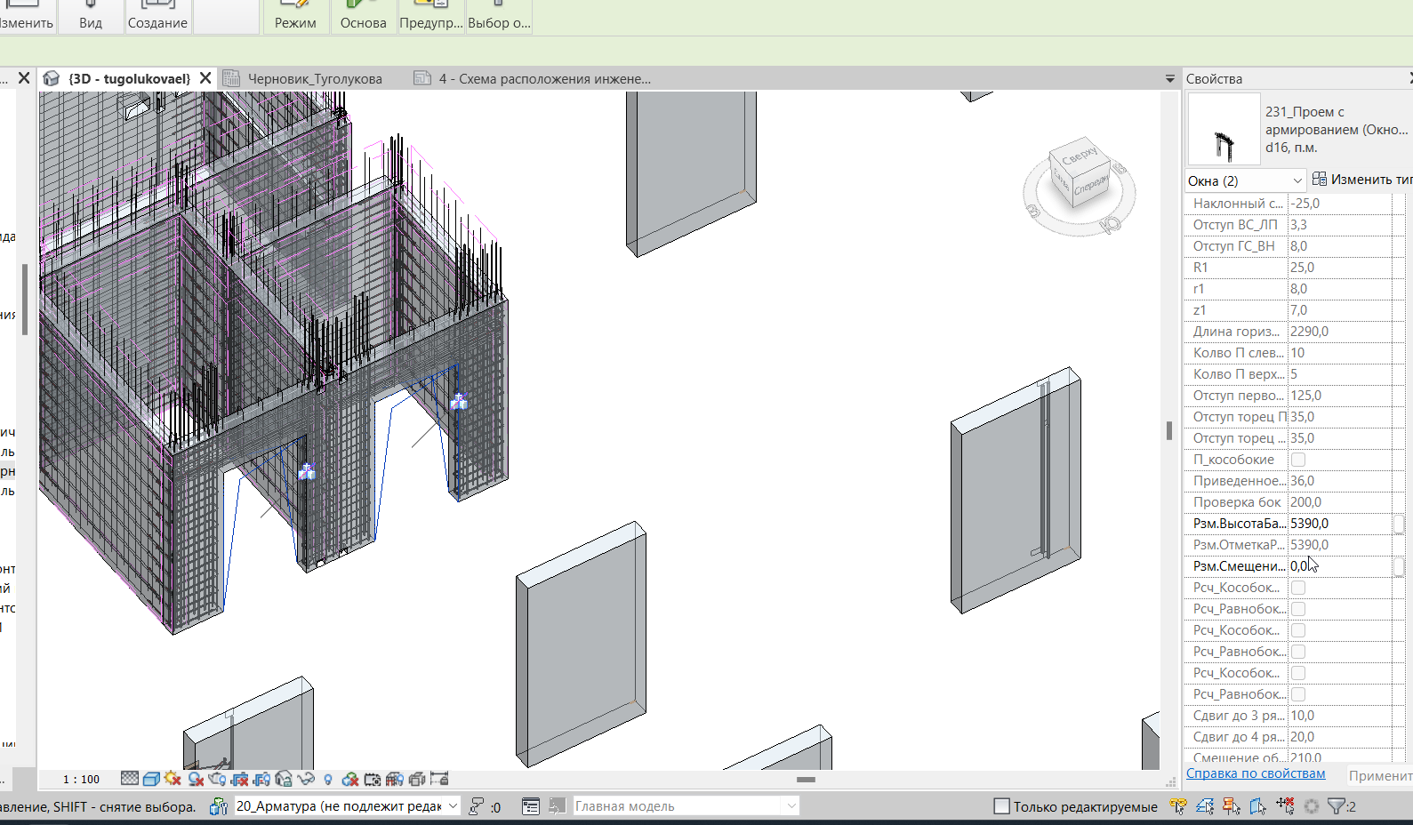1413x825 pixels.
Task: Toggle select pinned elements icon
Action: pyautogui.click(x=1232, y=806)
